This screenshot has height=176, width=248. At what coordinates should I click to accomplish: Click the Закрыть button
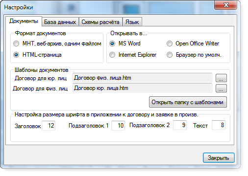pos(219,157)
